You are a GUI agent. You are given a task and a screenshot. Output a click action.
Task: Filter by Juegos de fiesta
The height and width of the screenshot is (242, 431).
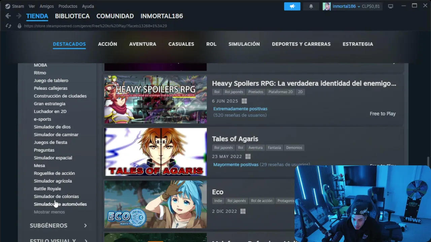pyautogui.click(x=51, y=143)
